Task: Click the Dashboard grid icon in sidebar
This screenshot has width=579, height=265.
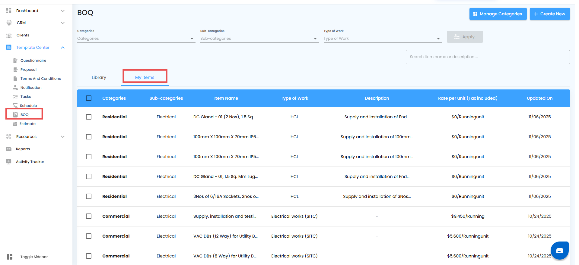Action: pyautogui.click(x=9, y=11)
